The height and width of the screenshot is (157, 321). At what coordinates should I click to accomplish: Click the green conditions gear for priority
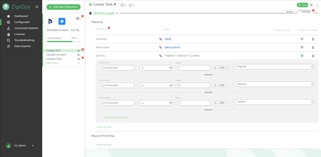coord(302,55)
